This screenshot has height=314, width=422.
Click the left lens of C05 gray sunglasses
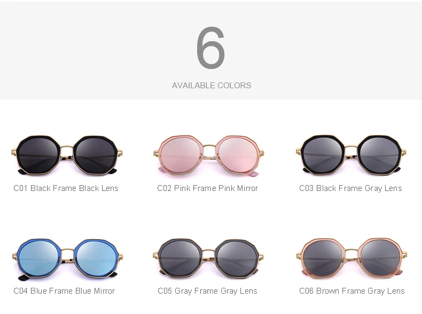tap(180, 258)
